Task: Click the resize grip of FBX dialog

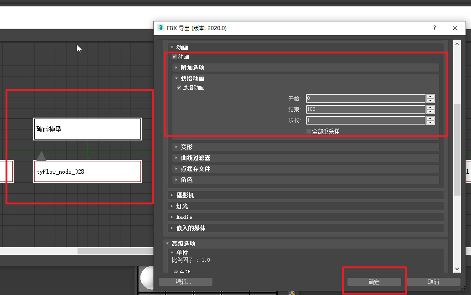Action: pyautogui.click(x=463, y=289)
